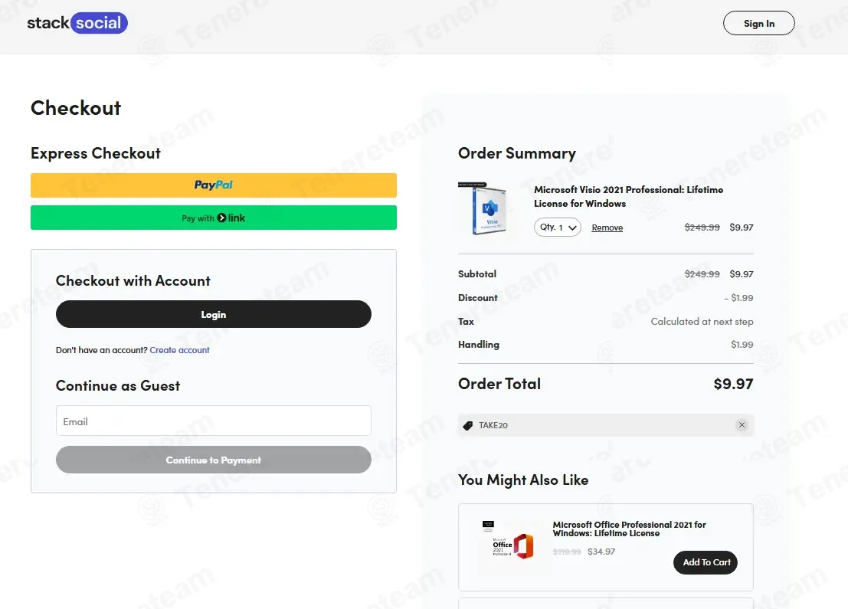Click the StackSocial logo
848x609 pixels.
tap(77, 23)
